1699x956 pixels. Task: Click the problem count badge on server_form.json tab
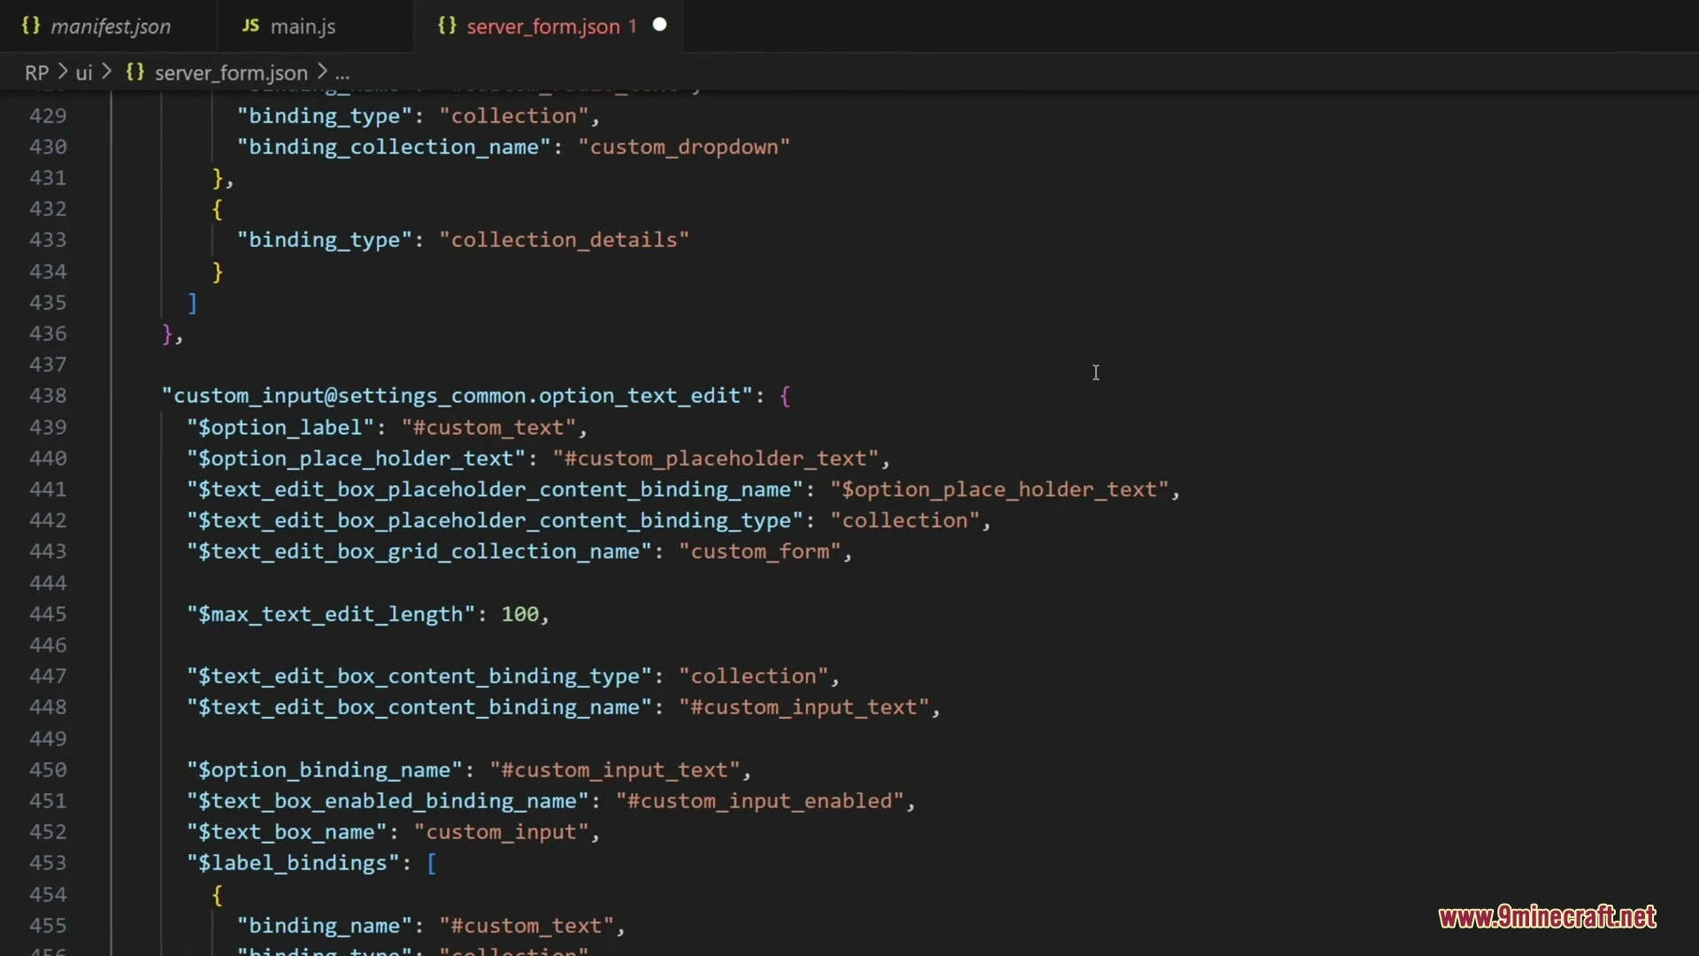pyautogui.click(x=633, y=27)
